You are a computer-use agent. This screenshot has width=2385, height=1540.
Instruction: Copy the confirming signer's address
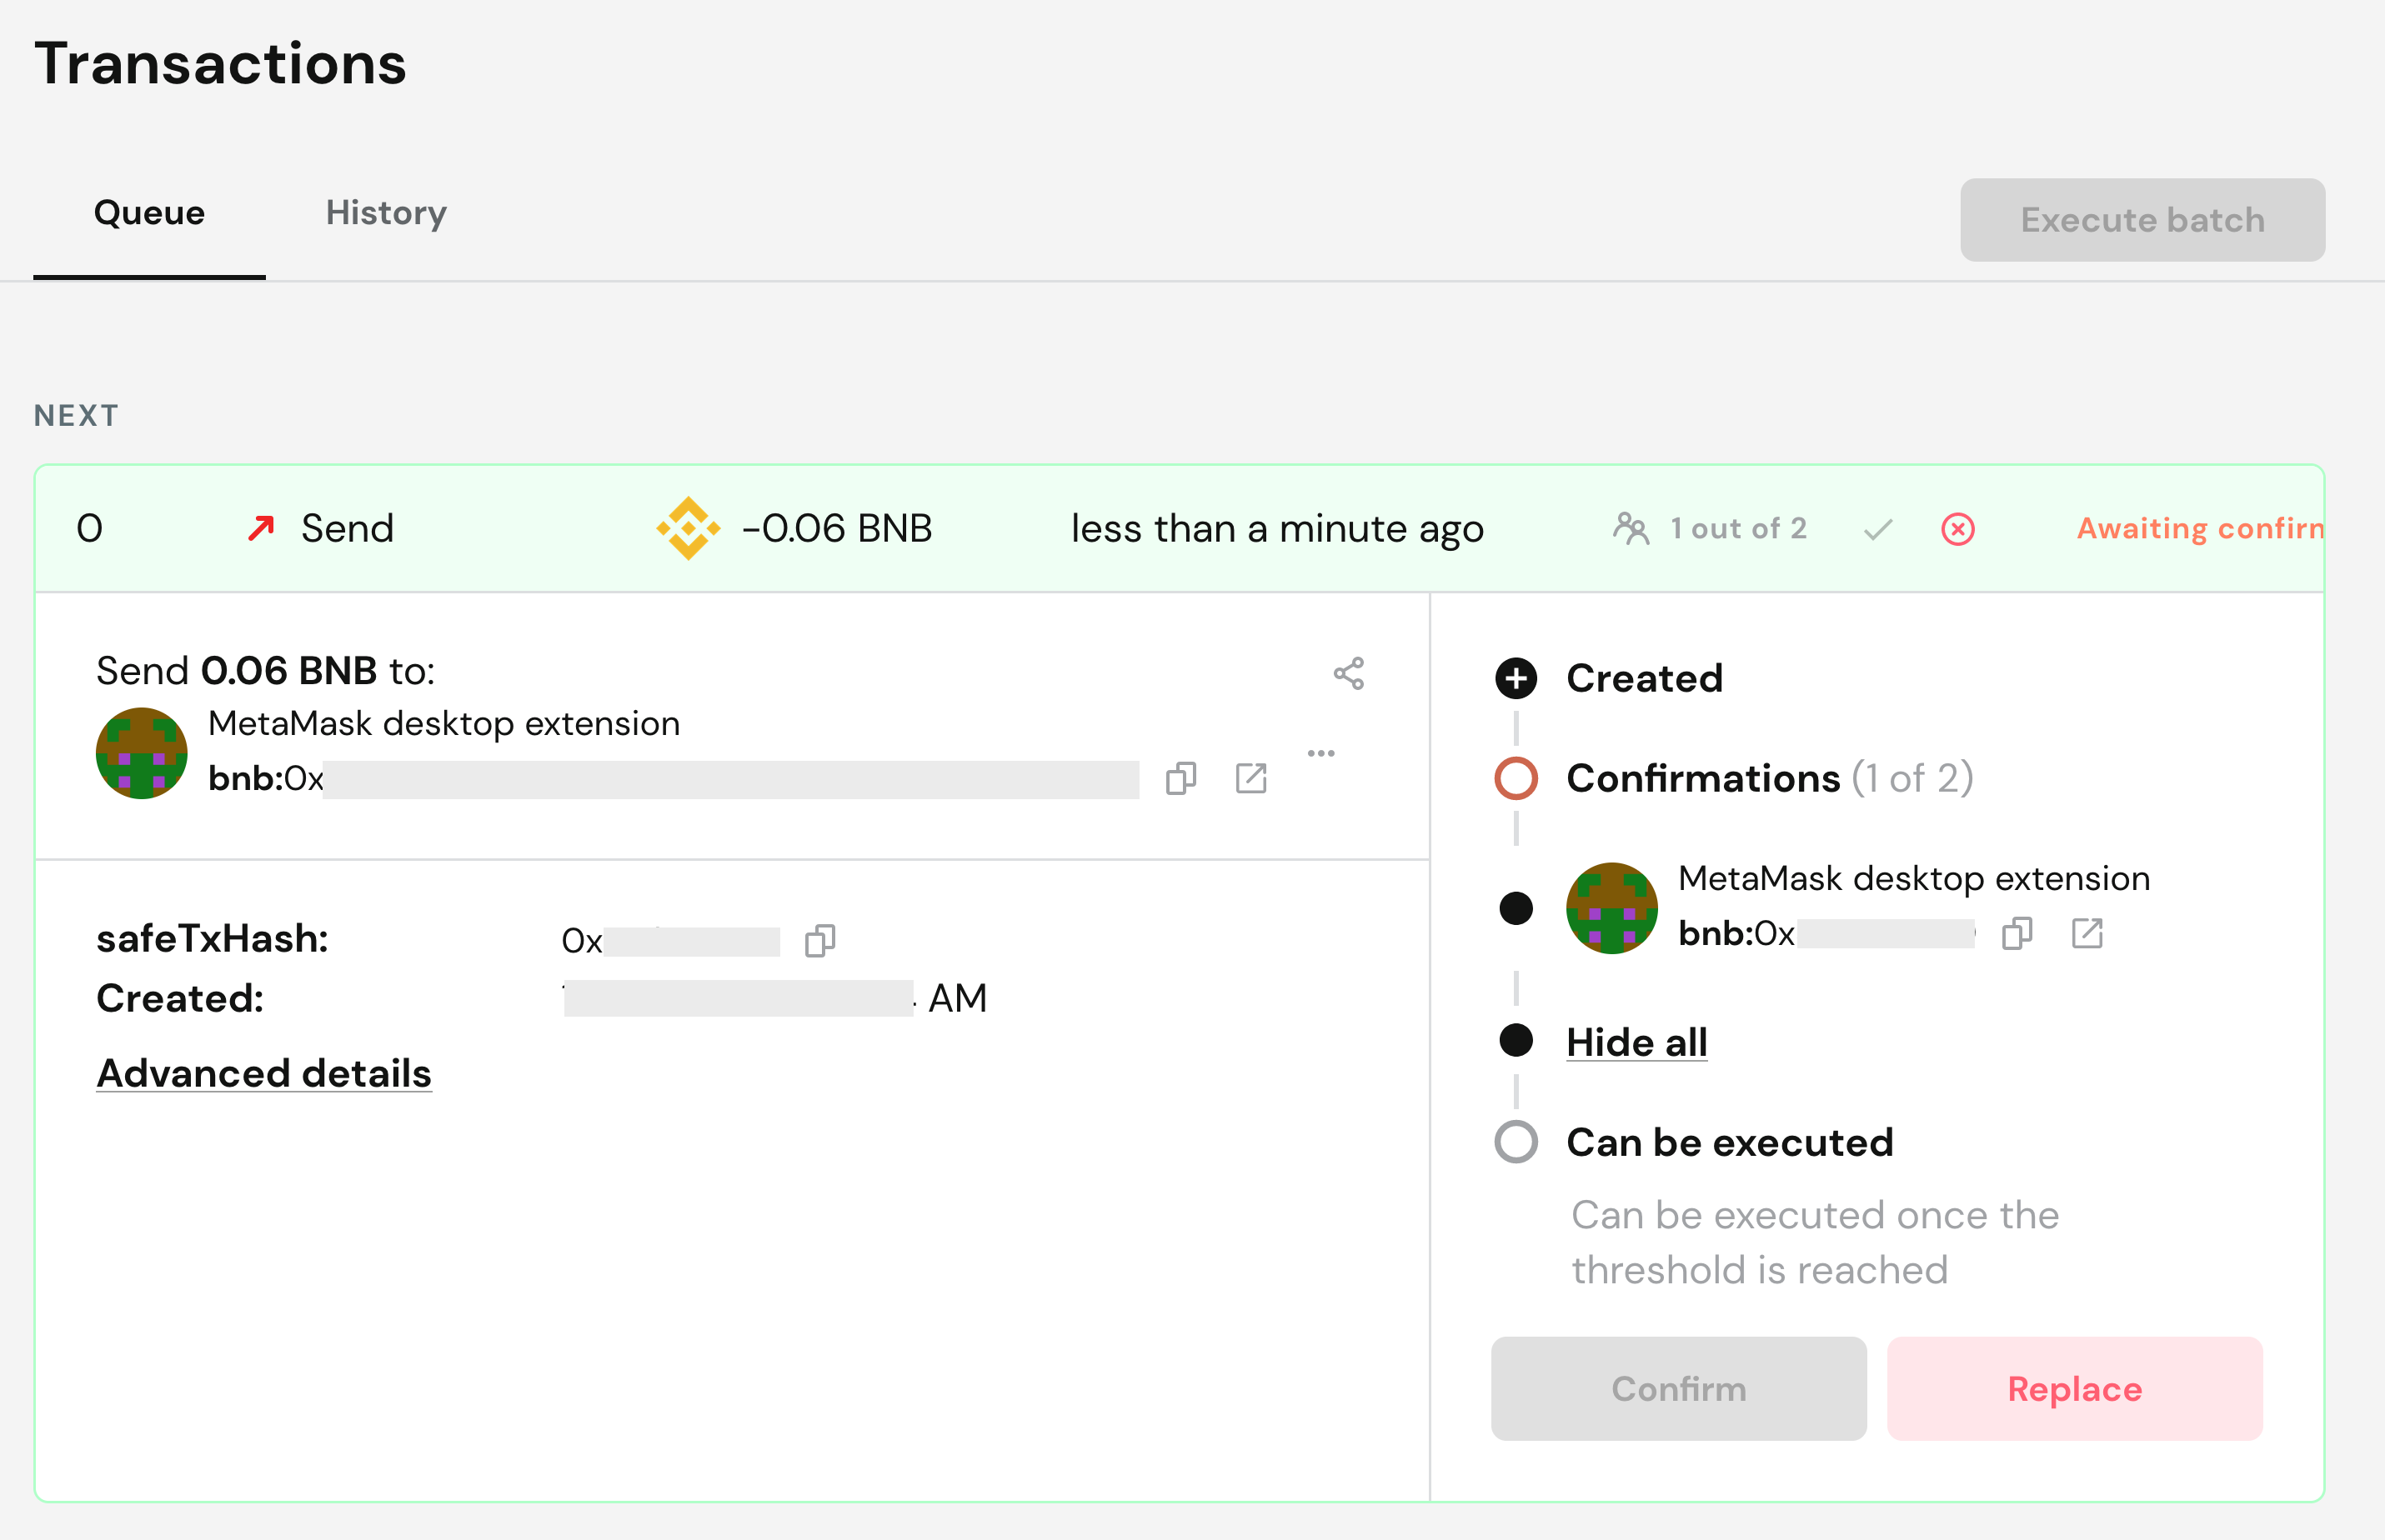pos(2016,933)
